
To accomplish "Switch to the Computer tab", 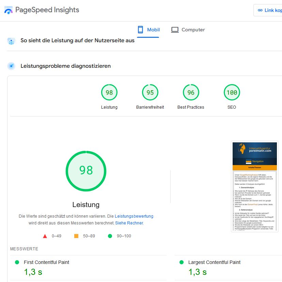I will point(188,30).
